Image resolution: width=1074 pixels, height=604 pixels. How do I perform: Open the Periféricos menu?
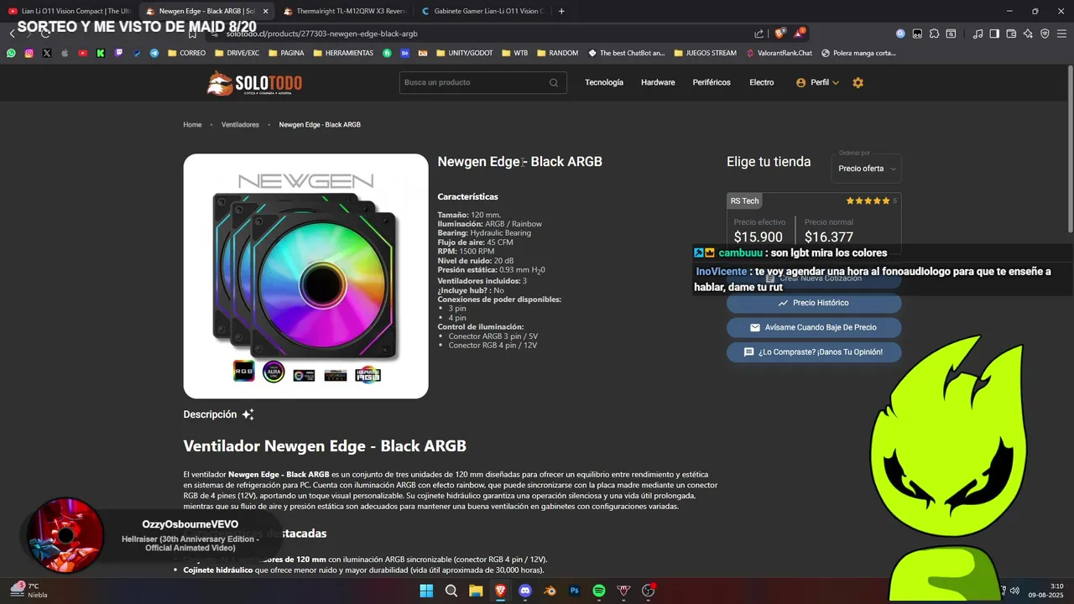pyautogui.click(x=712, y=82)
